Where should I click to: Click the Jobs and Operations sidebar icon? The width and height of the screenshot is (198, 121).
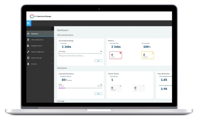point(28,40)
